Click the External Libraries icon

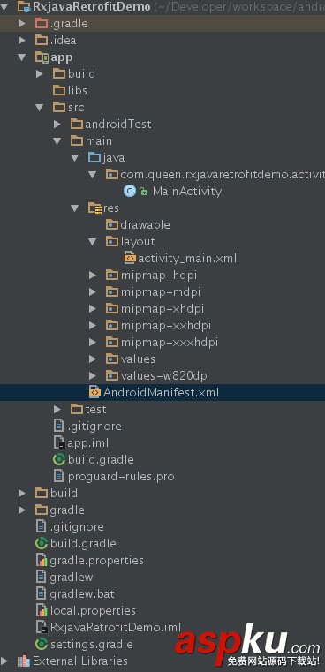coord(24,661)
